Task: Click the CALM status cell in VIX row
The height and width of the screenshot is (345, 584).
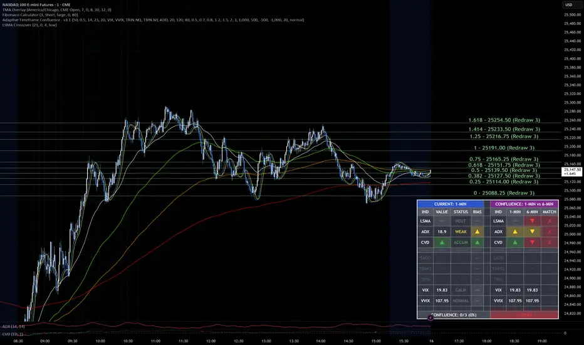Action: click(x=461, y=290)
